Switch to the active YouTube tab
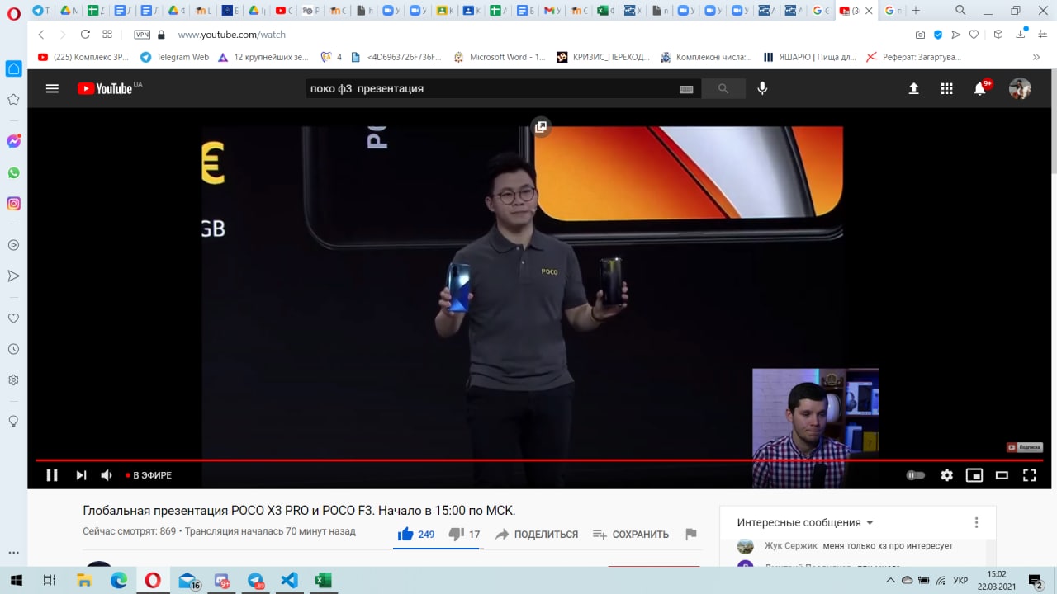 (x=856, y=11)
